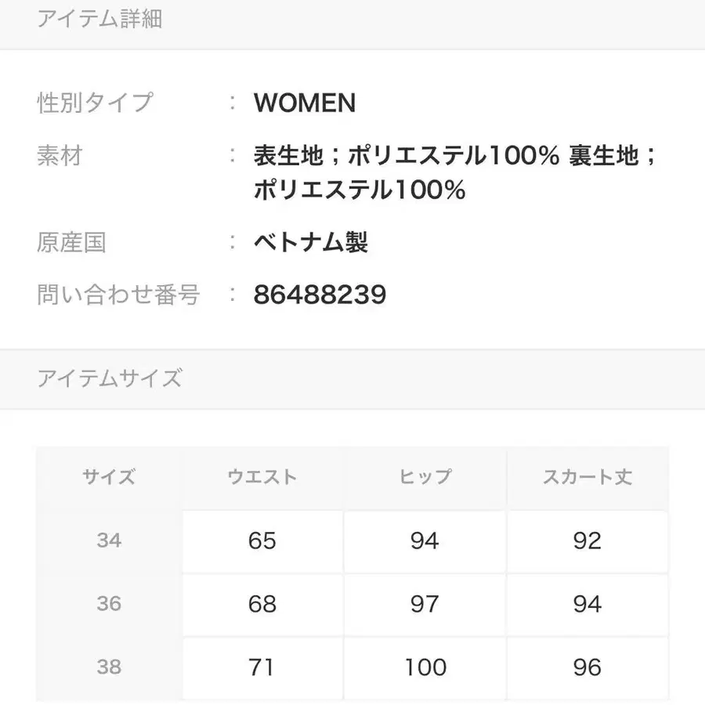Select the size 34 row label
Screen dimensions: 705x705
(x=109, y=540)
